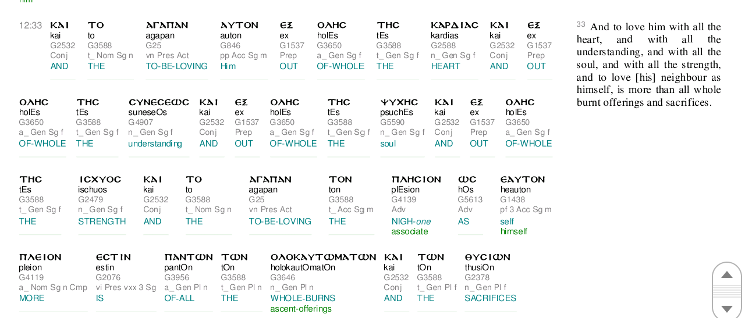Click Strong's number G4139 for plEsion
The image size is (745, 318).
point(403,200)
